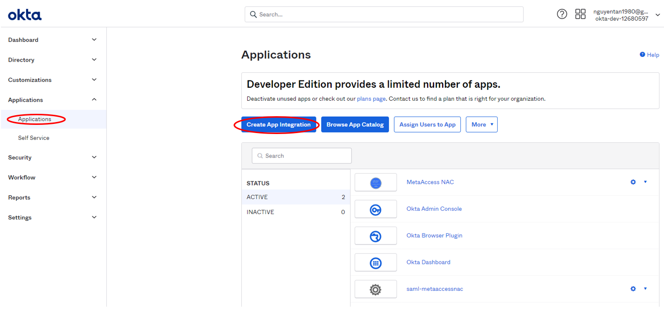Open settings gear for MetaAccess NAC row
The width and height of the screenshot is (664, 311).
point(633,182)
